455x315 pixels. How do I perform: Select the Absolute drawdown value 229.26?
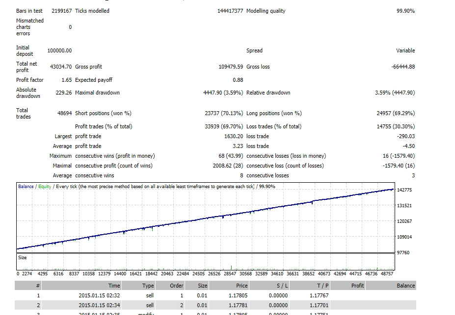(x=63, y=93)
